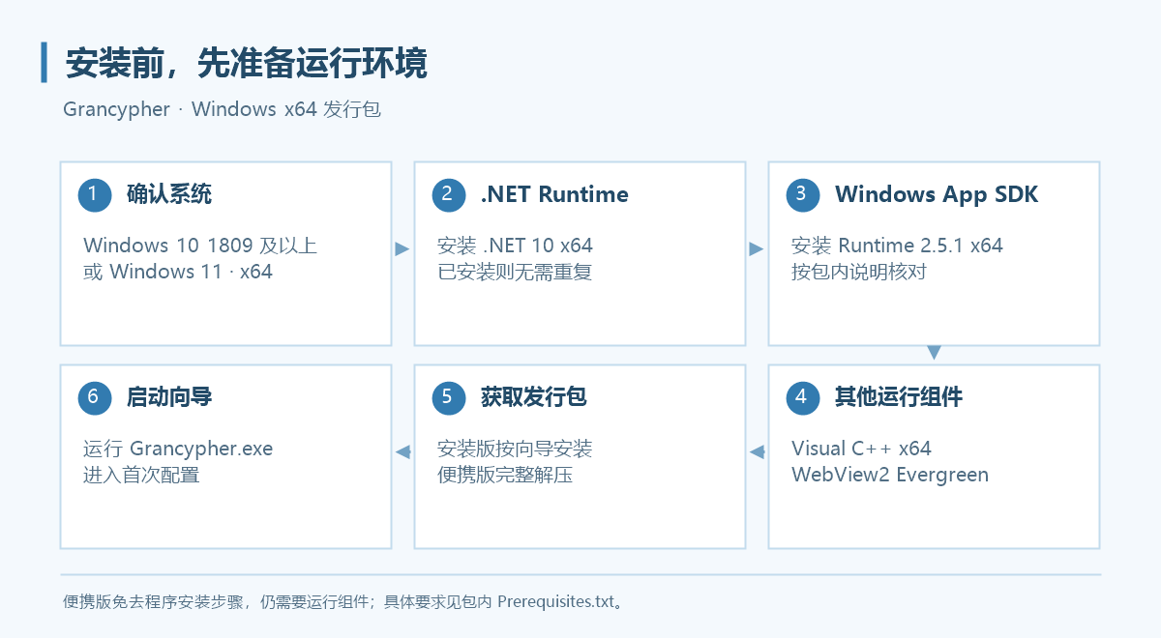The width and height of the screenshot is (1161, 638).
Task: Select the line 安装版按向导安装
Action: 515,449
